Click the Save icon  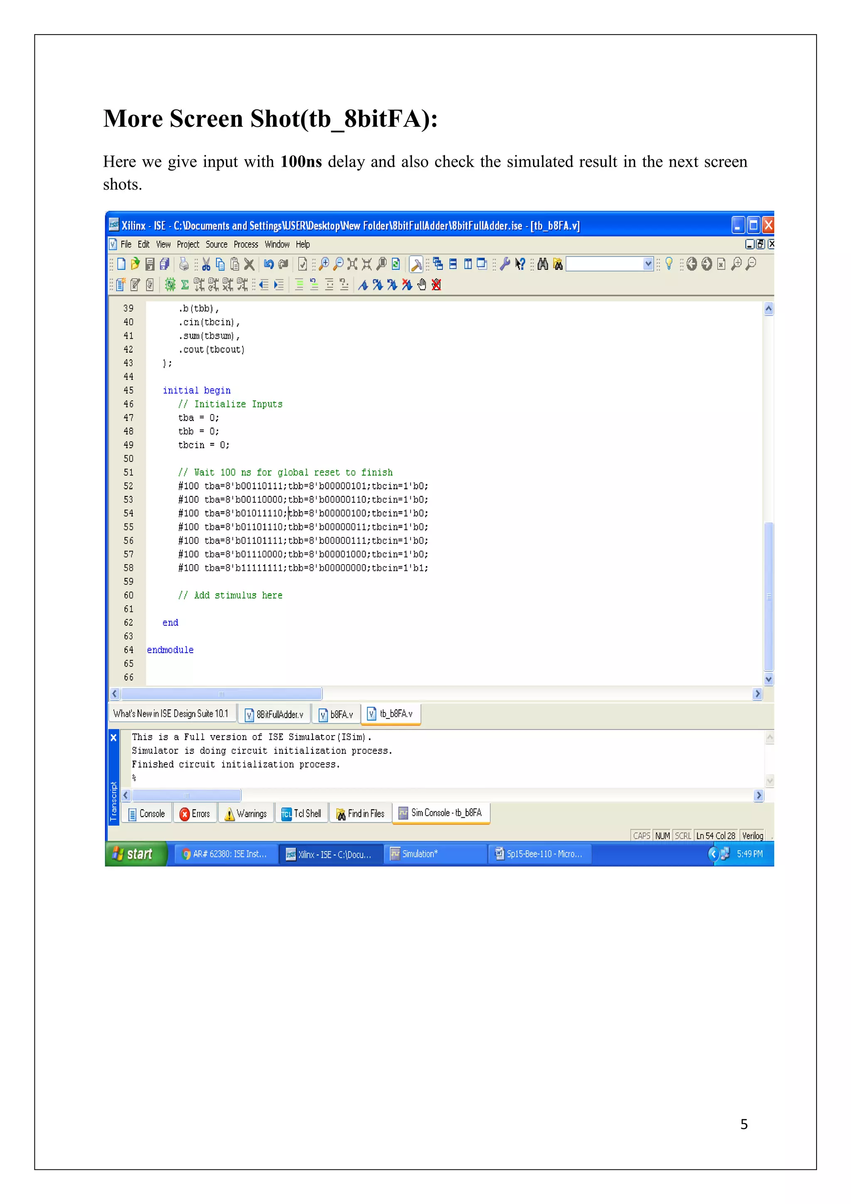(x=150, y=264)
